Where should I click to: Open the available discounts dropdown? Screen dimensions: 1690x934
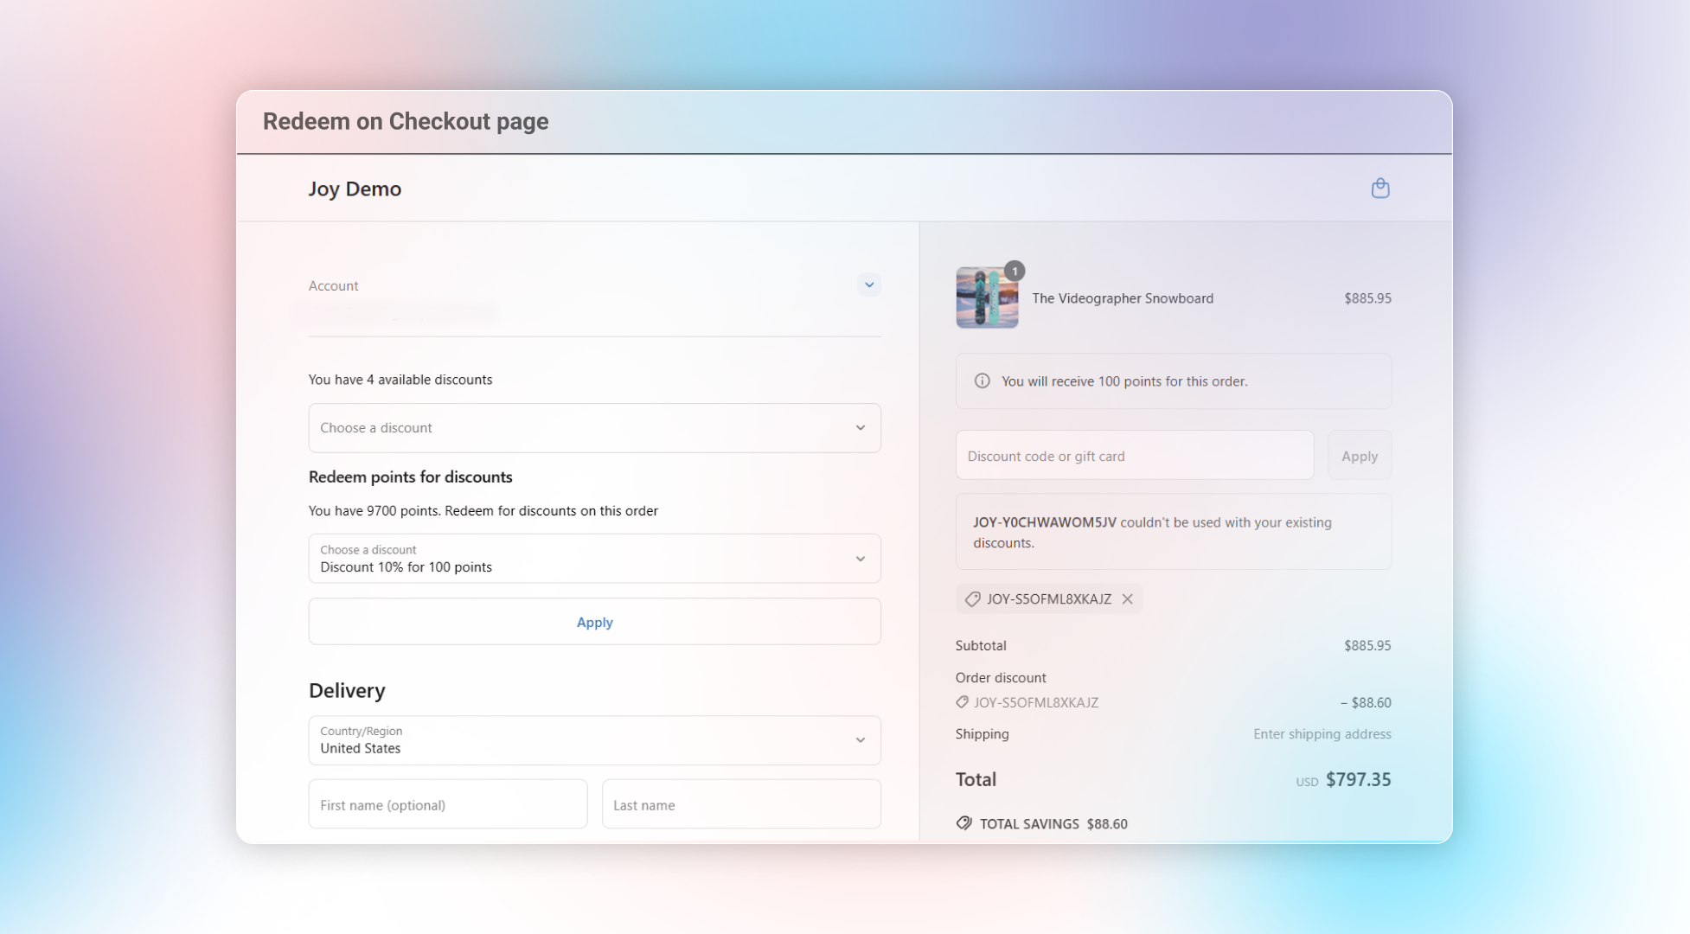tap(594, 428)
